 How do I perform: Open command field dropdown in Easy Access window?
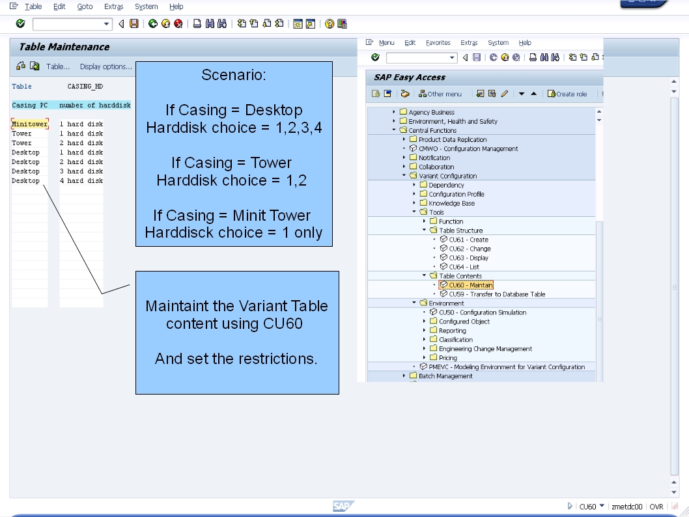click(452, 57)
